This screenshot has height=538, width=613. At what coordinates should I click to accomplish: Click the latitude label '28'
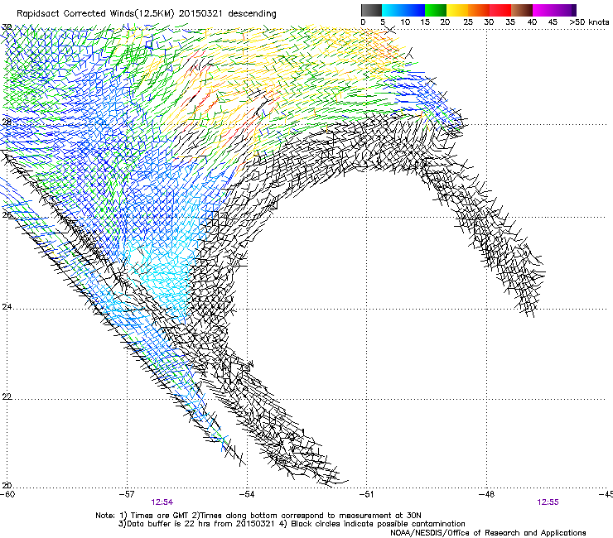(x=7, y=122)
